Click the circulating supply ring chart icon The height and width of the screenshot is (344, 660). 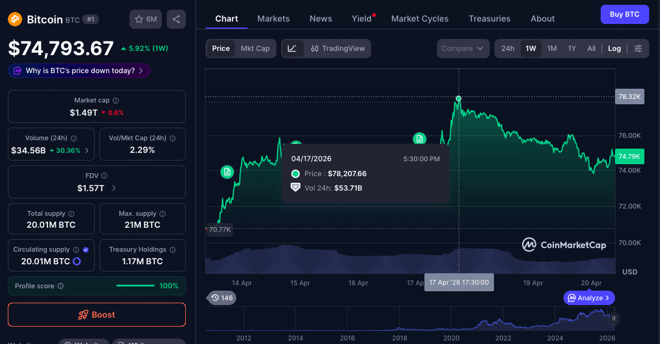point(77,261)
